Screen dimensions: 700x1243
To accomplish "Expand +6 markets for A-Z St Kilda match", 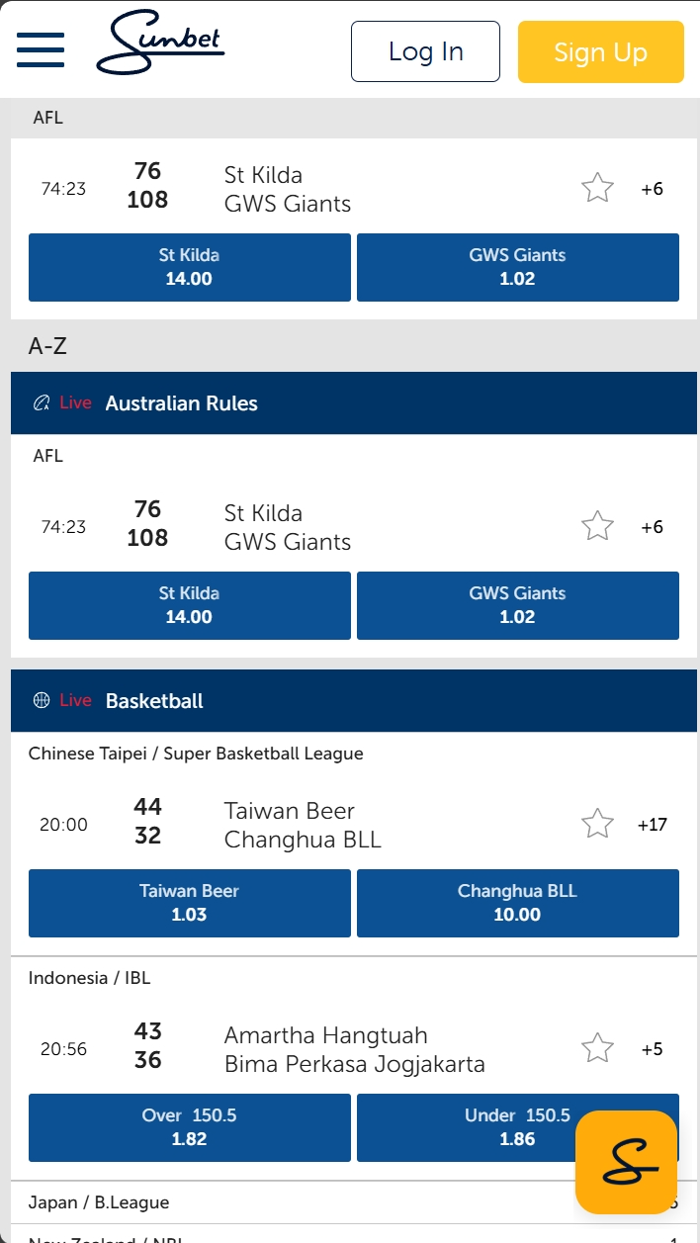I will coord(653,526).
